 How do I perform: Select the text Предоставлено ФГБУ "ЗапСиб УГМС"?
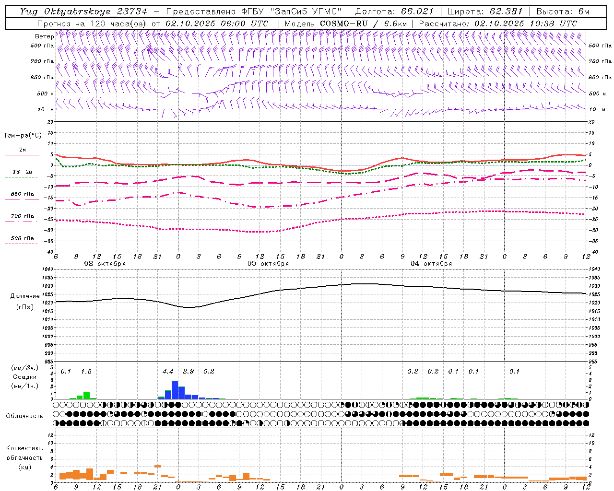[253, 12]
